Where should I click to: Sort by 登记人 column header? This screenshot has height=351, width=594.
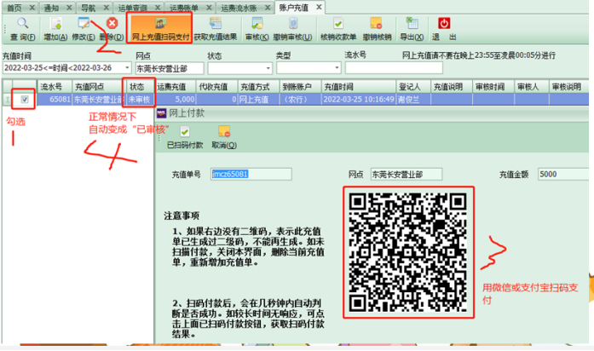[413, 87]
